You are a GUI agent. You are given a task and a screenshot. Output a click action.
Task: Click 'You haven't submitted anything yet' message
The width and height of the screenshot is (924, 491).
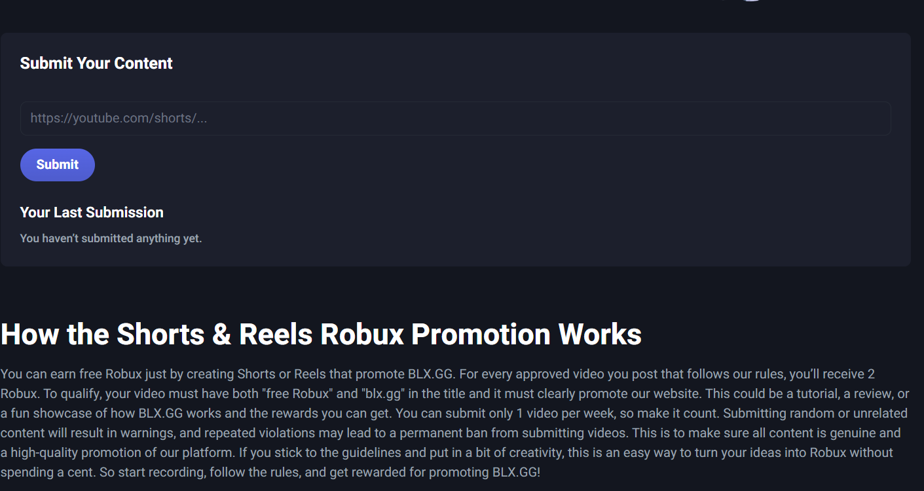click(111, 239)
